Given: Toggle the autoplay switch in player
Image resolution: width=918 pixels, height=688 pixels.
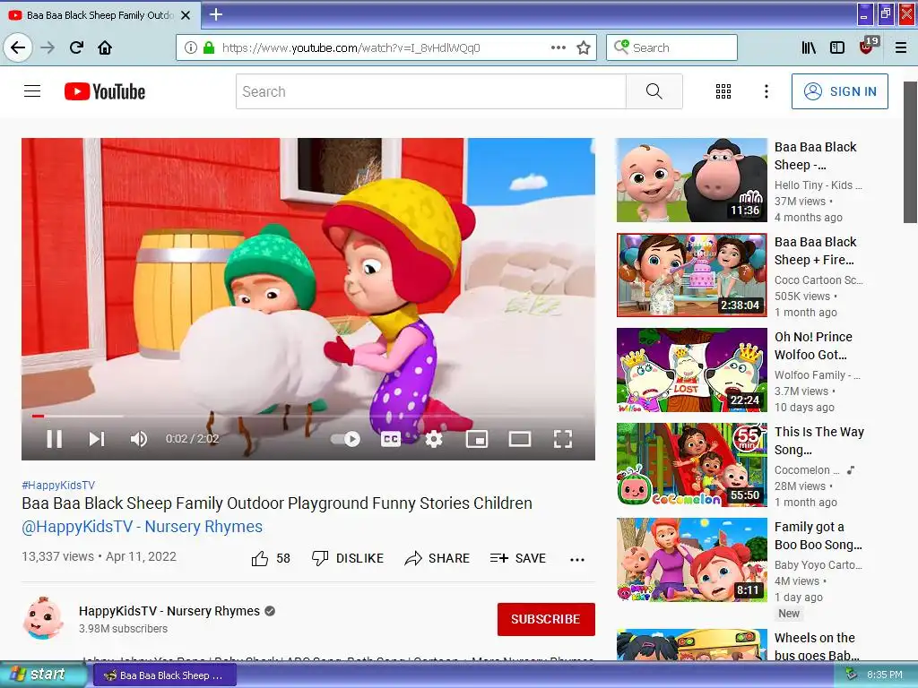Looking at the screenshot, I should [345, 439].
